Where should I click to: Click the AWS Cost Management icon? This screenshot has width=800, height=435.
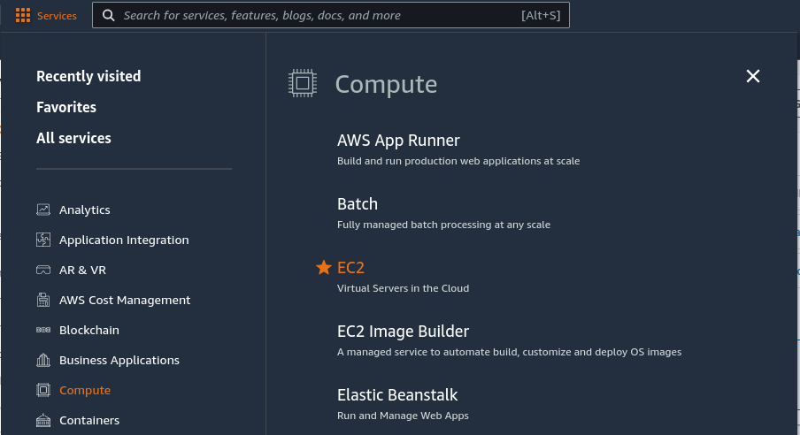tap(43, 300)
